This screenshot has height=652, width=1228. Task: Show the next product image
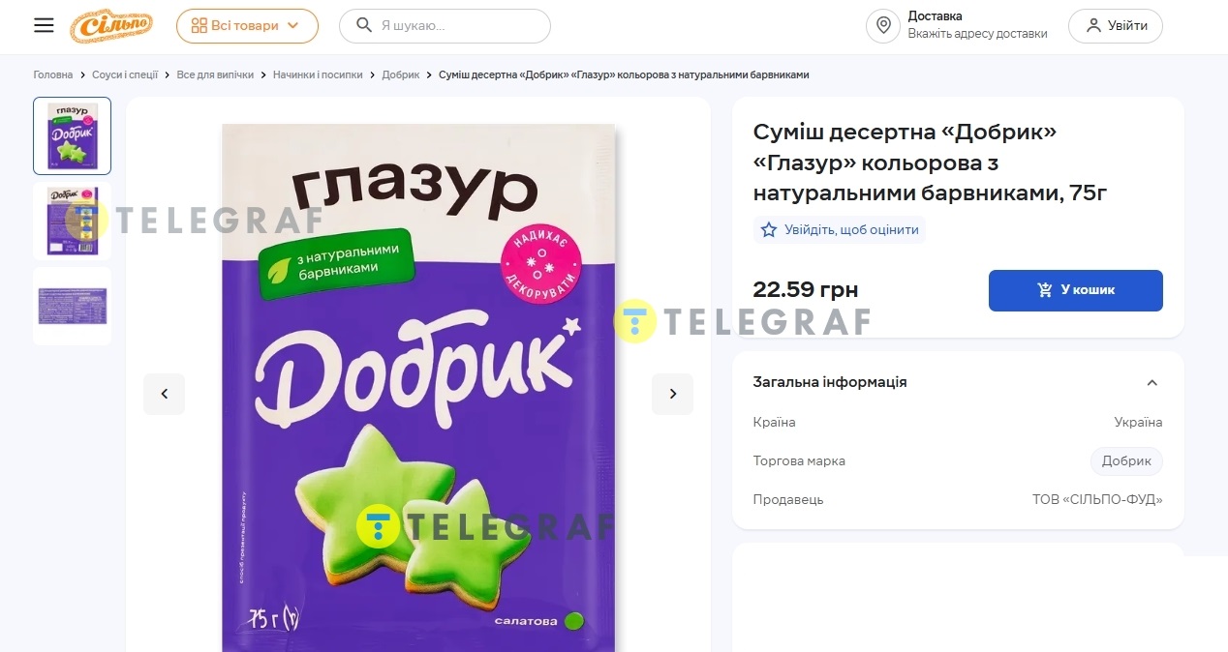click(x=673, y=394)
